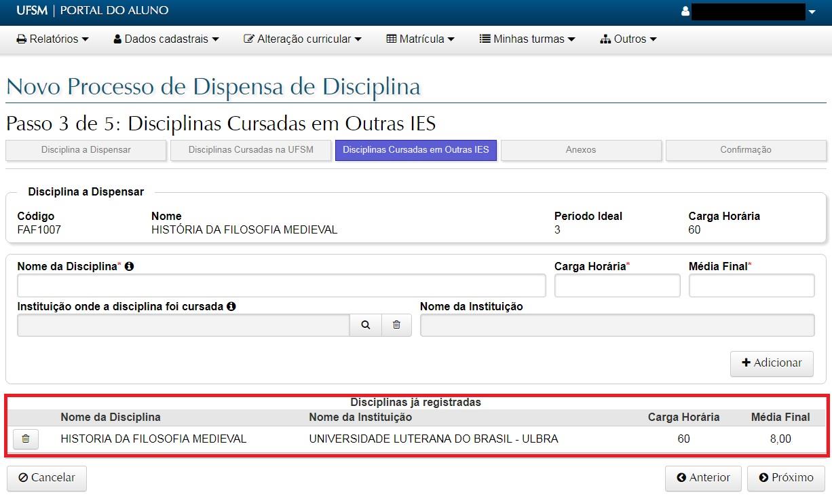Open the Minhas turmas menu
This screenshot has height=501, width=832.
pyautogui.click(x=527, y=39)
